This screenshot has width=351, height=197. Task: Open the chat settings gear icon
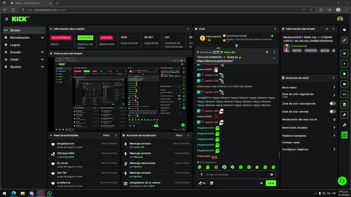pyautogui.click(x=261, y=183)
